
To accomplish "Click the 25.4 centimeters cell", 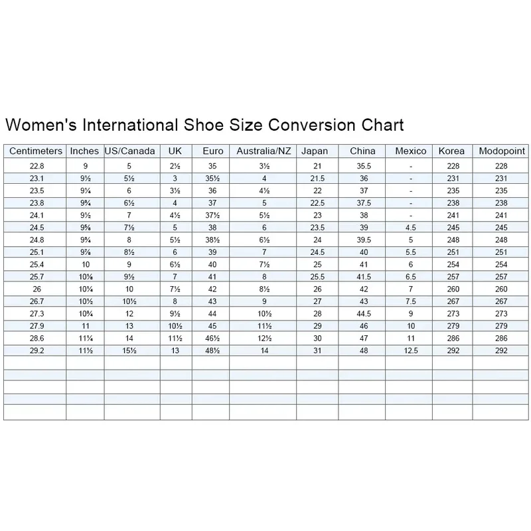I will coord(36,264).
